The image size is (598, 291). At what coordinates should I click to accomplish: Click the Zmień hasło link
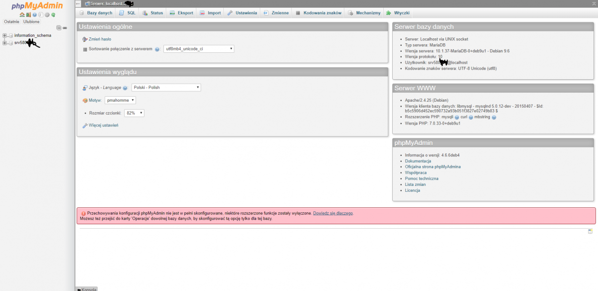tap(100, 39)
